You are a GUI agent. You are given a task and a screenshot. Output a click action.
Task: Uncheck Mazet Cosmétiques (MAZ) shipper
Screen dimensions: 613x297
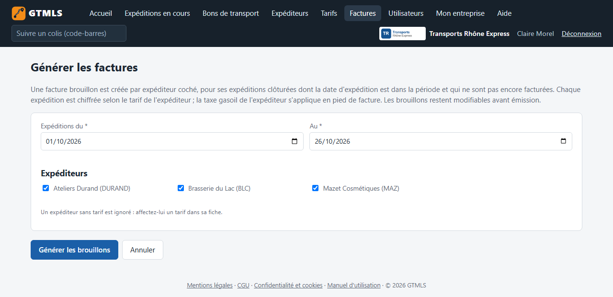(315, 188)
